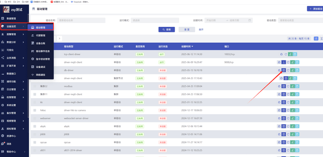Click the delete icon in the opcua row
This screenshot has width=323, height=157.
[x=297, y=142]
